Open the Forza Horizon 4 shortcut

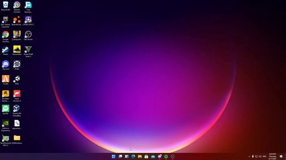coord(17,96)
